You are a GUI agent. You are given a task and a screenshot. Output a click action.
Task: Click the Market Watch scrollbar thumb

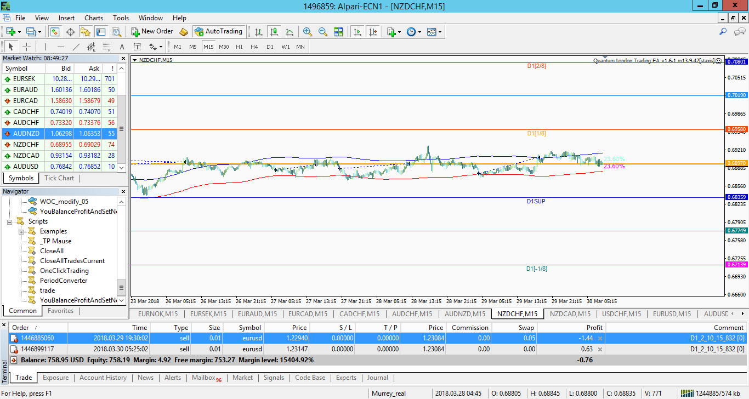click(x=122, y=129)
